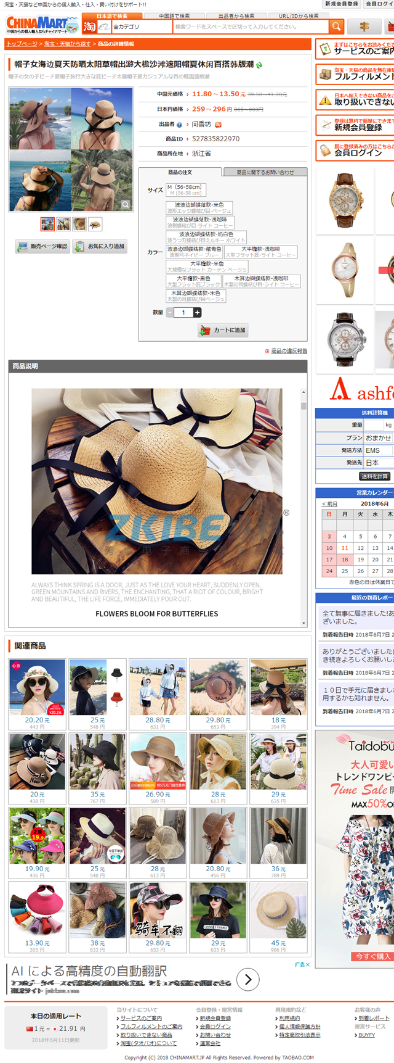Click the ad arrow circle button
This screenshot has width=394, height=1063.
pos(248,979)
